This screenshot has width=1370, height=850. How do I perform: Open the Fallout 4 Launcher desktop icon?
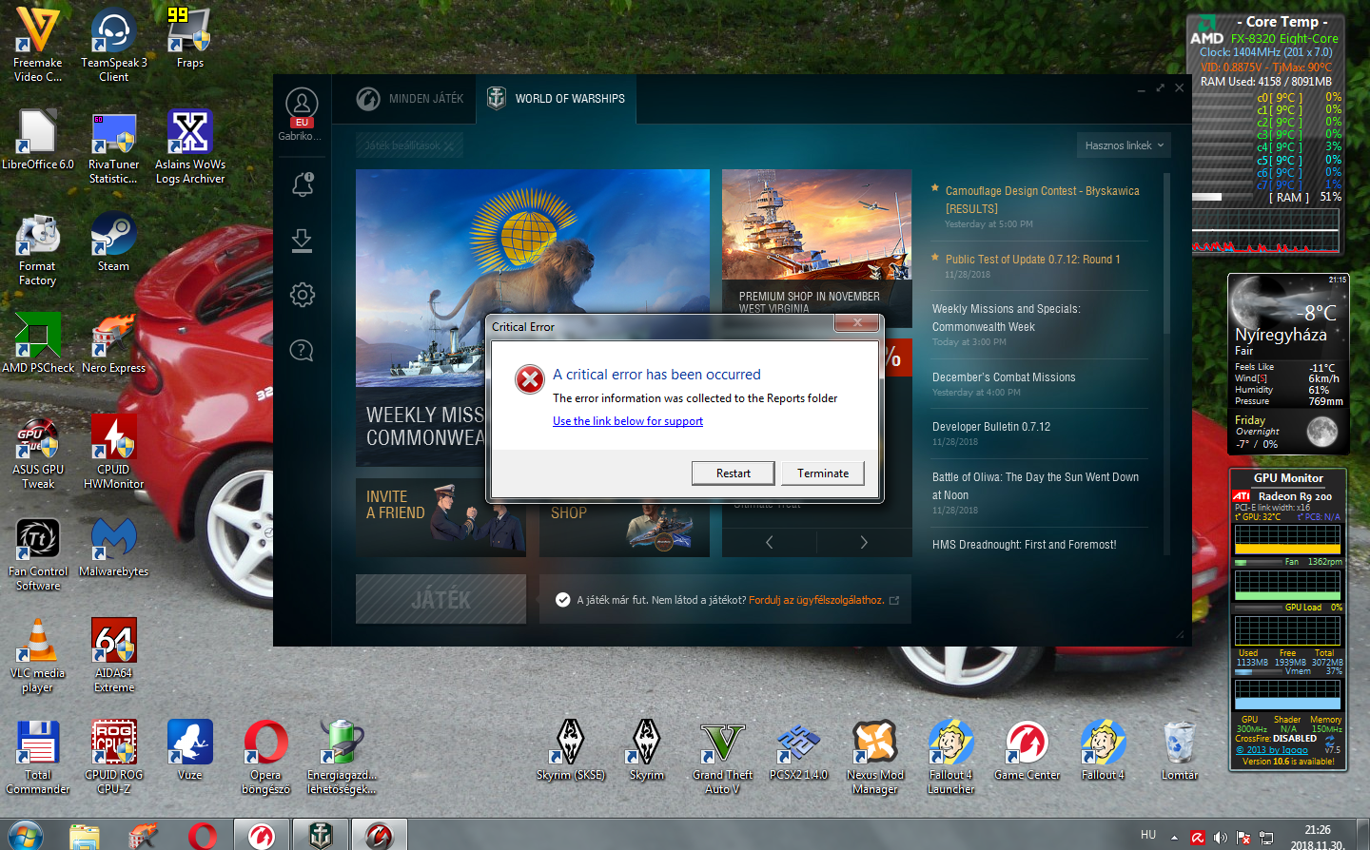951,757
